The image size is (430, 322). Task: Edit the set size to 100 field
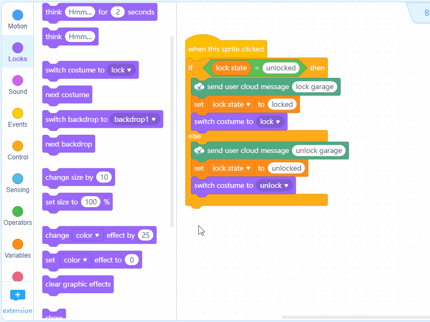pos(92,202)
